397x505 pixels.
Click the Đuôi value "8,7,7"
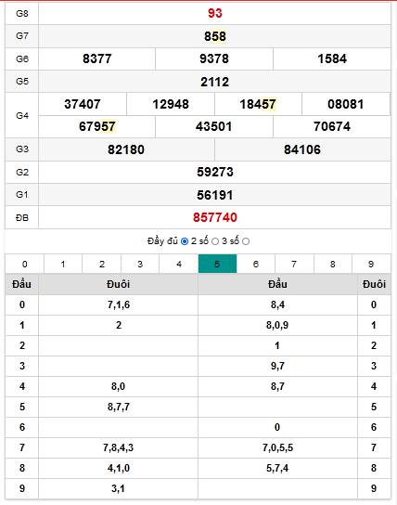[x=119, y=407]
